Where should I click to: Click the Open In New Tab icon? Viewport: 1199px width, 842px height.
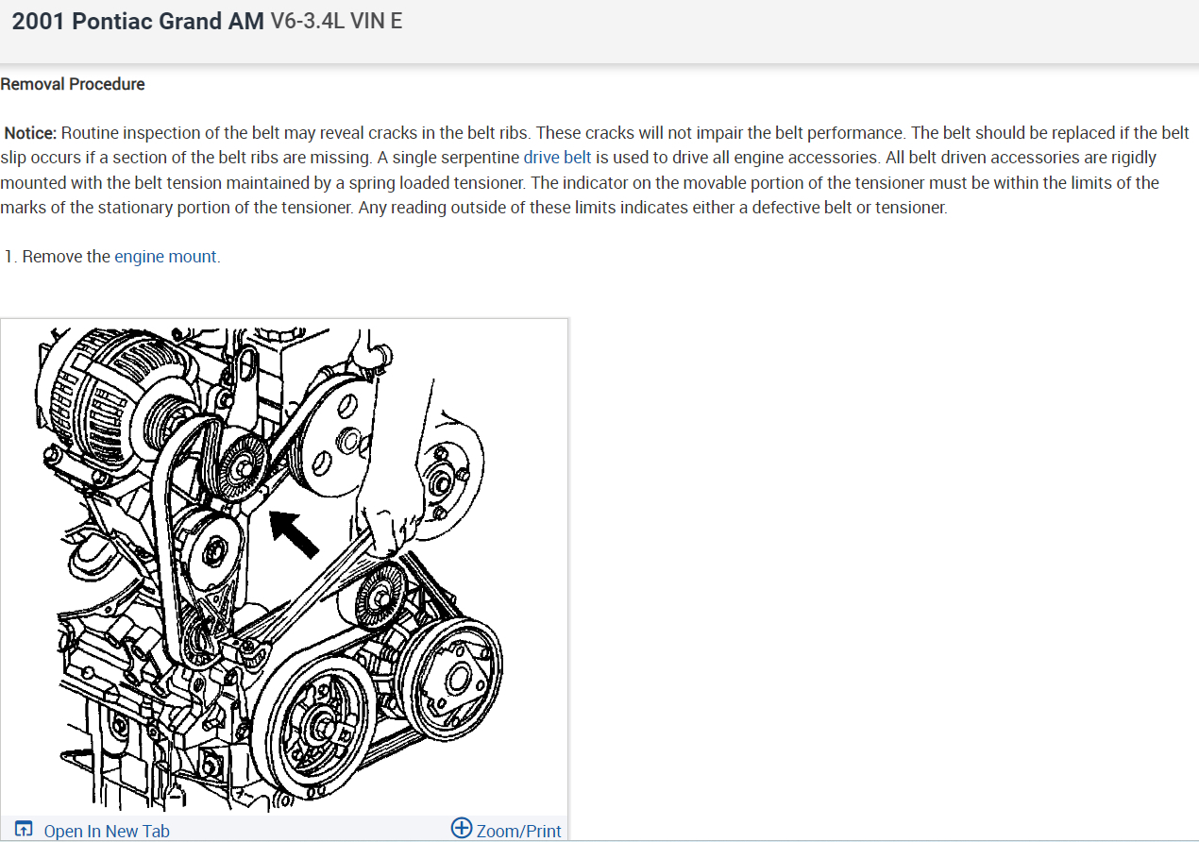click(25, 830)
